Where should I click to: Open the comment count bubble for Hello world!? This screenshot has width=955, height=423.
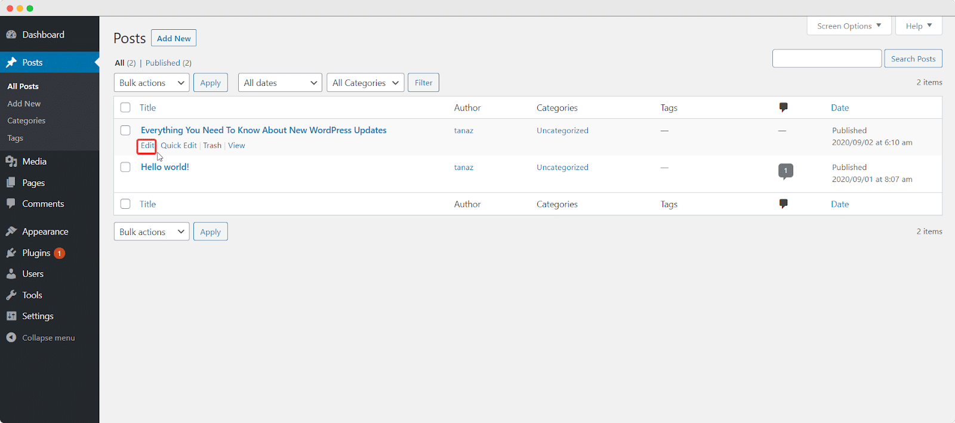click(785, 171)
